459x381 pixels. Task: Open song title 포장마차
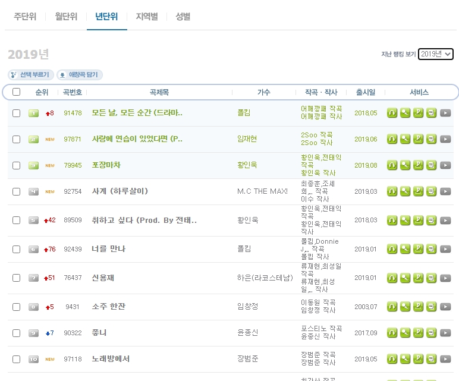tap(106, 165)
